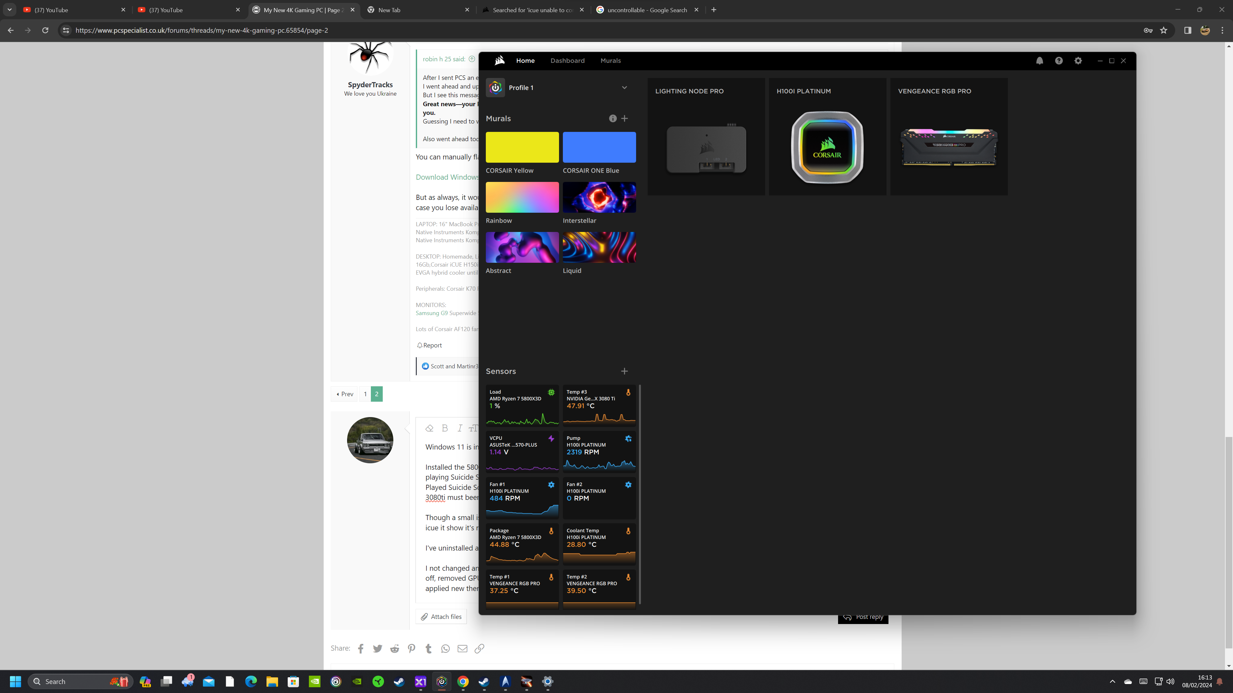Switch to the first YouTube browser tab
Image resolution: width=1233 pixels, height=693 pixels.
(74, 10)
